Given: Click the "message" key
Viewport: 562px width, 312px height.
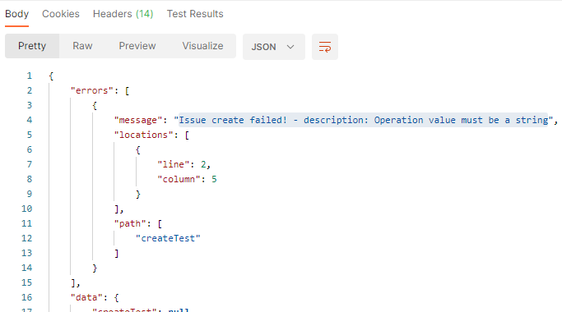Looking at the screenshot, I should 138,120.
